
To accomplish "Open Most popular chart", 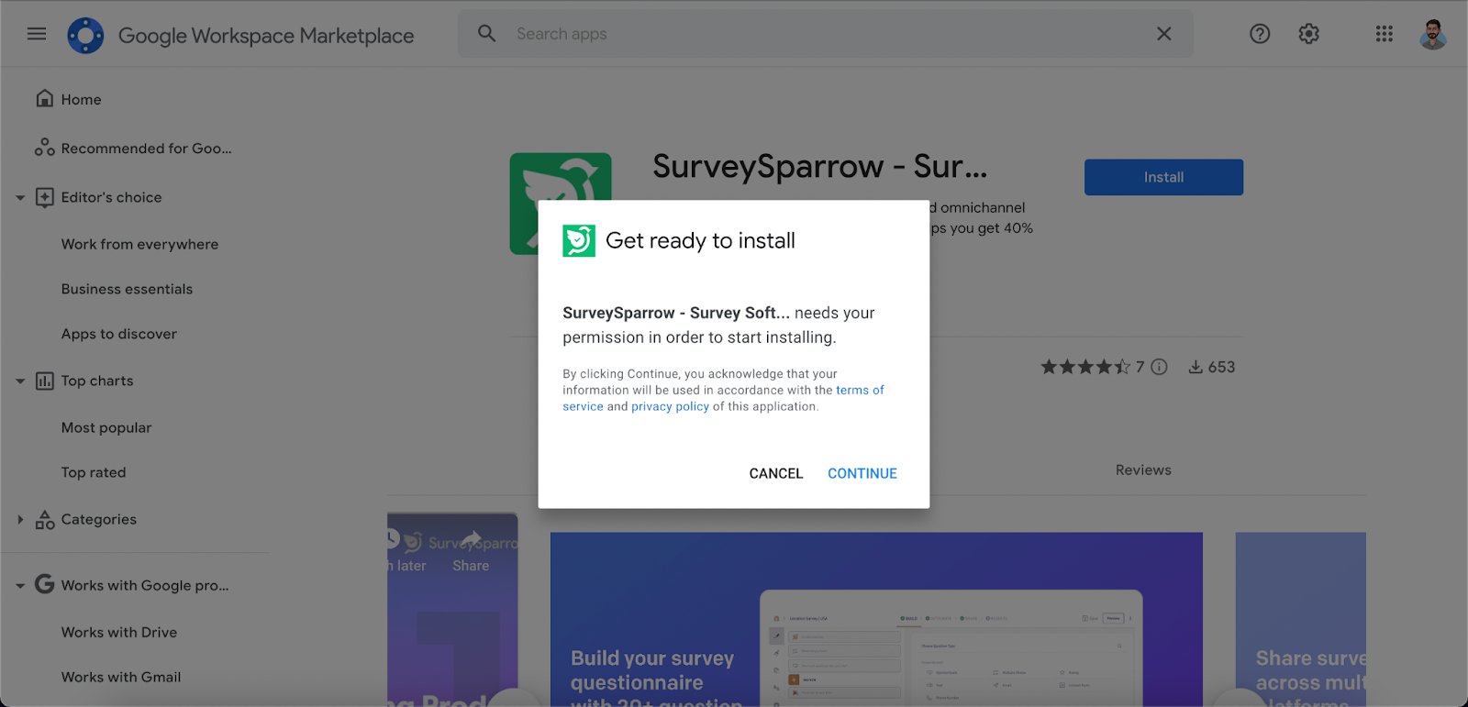I will click(x=106, y=427).
